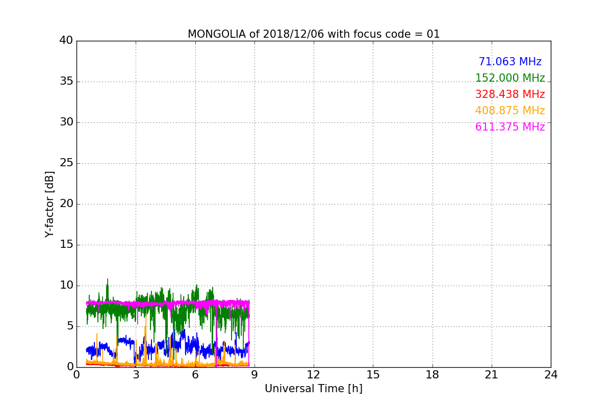
Task: Click the y-axis tick label 20
Action: [66, 204]
